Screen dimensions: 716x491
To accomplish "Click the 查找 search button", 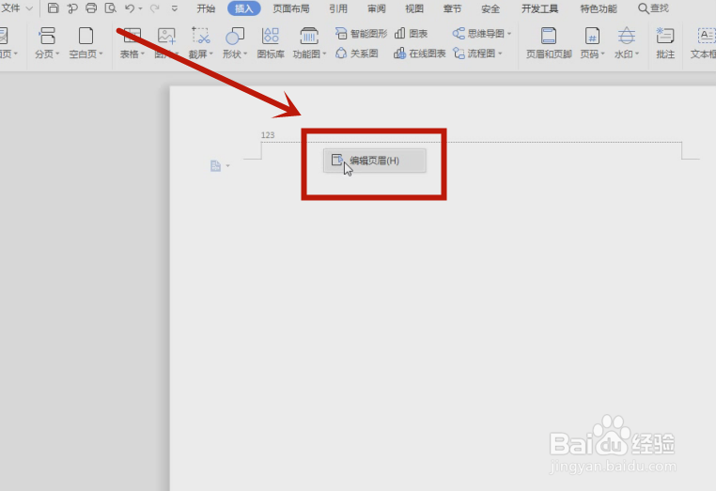I will coord(653,8).
